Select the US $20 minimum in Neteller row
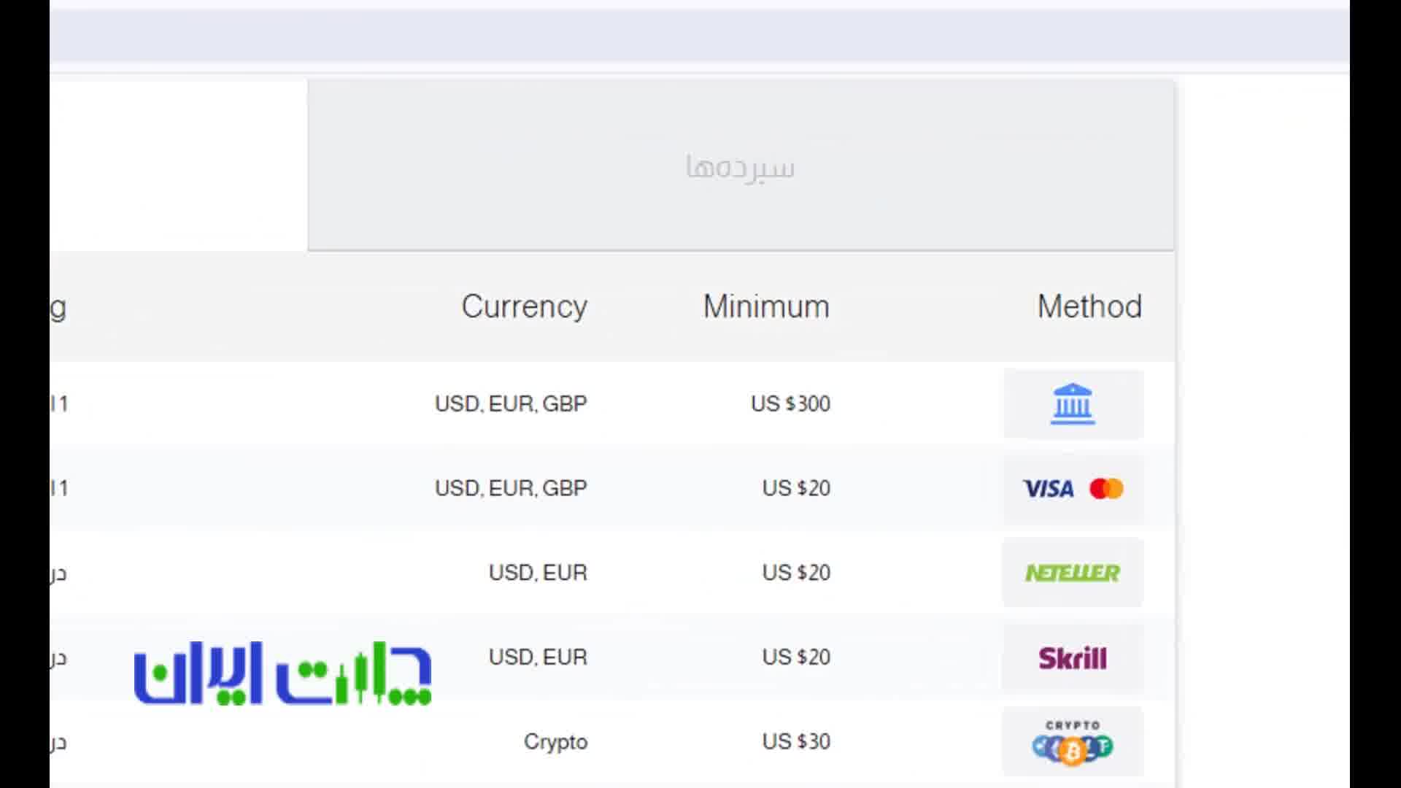Screen dimensions: 1401x788 coord(796,573)
